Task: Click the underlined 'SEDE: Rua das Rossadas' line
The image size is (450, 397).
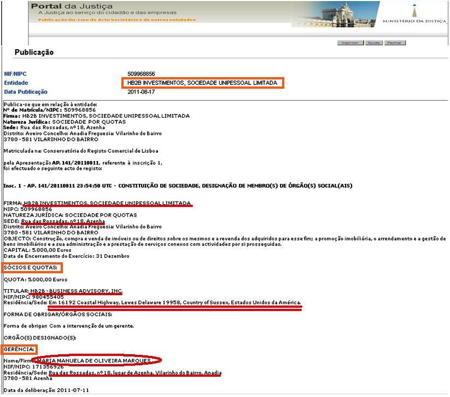Action: coord(54,221)
